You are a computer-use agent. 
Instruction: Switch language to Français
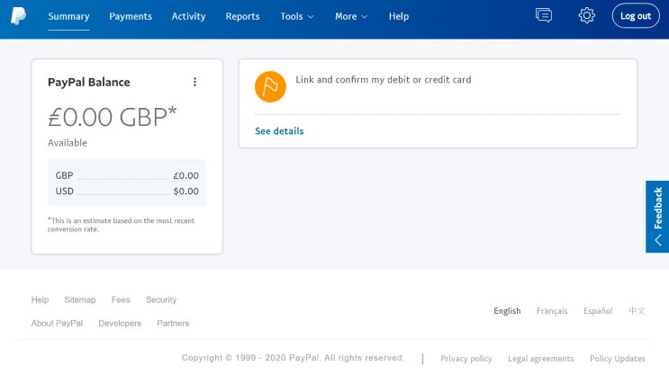[552, 311]
